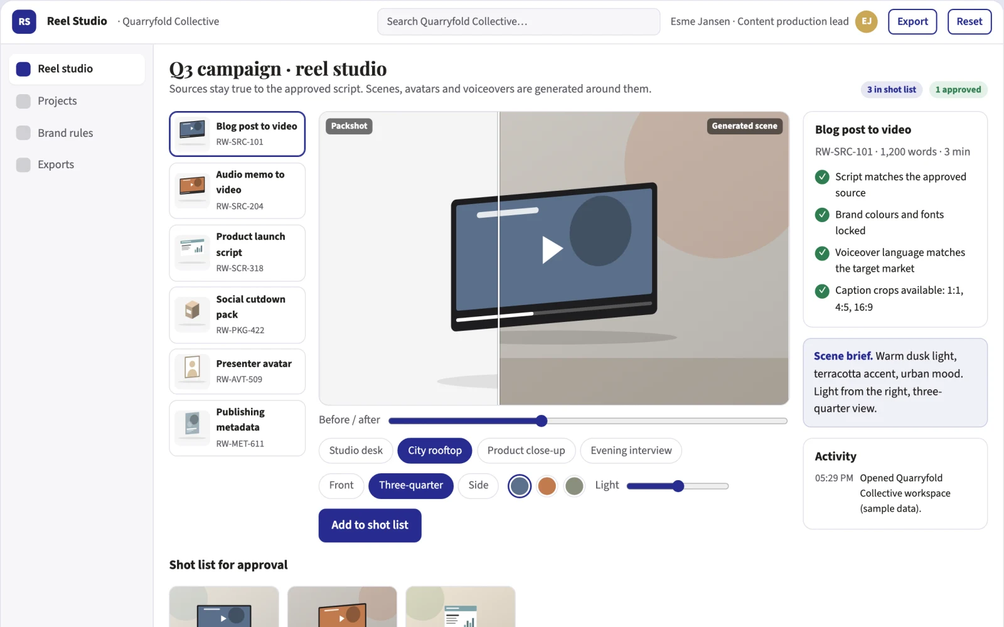Image resolution: width=1004 pixels, height=627 pixels.
Task: Choose the Front camera angle
Action: tap(341, 486)
